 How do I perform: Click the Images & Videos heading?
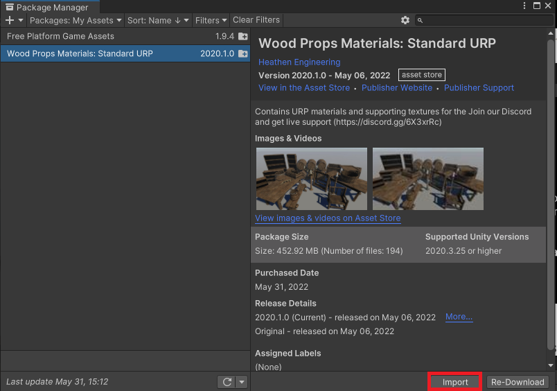[x=288, y=139]
